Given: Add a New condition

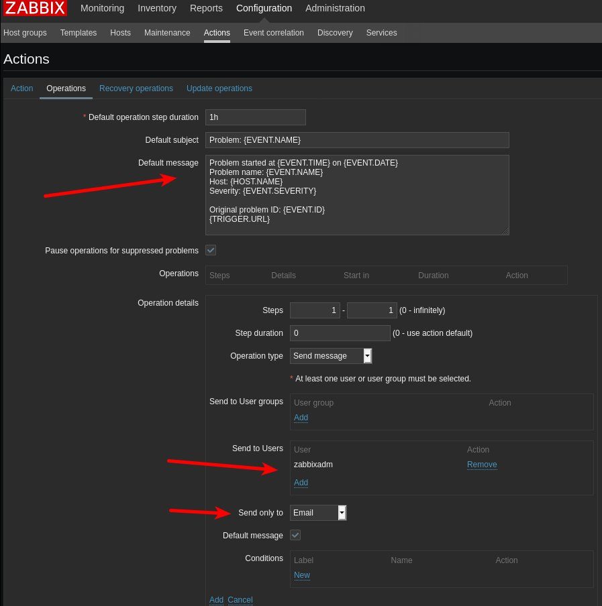Looking at the screenshot, I should coord(302,575).
